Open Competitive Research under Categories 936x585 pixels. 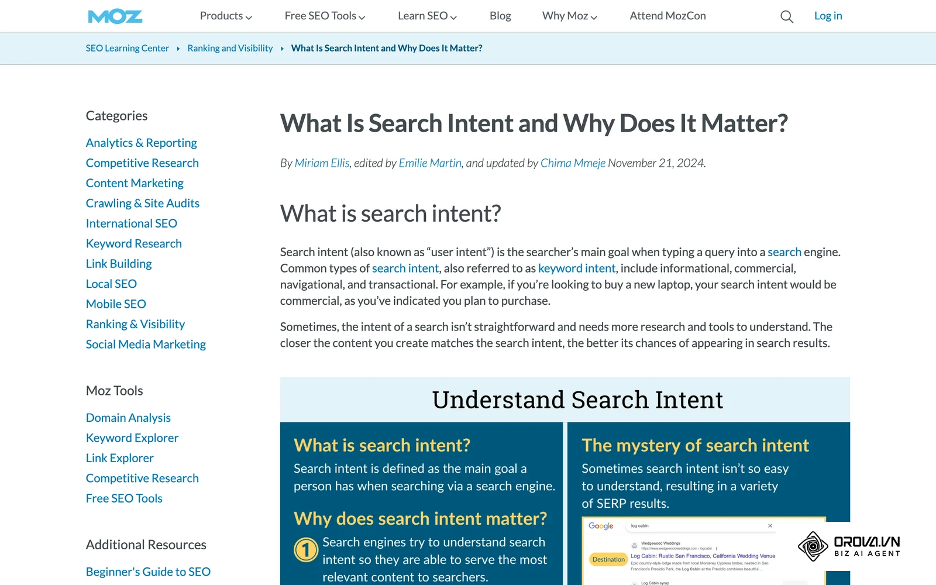[142, 163]
